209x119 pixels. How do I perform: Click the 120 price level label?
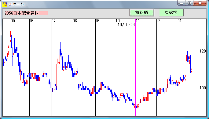[203, 51]
